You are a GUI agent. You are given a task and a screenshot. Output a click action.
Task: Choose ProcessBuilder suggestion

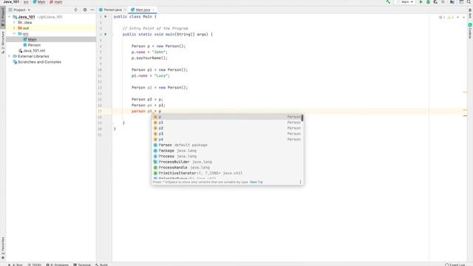tap(227, 162)
